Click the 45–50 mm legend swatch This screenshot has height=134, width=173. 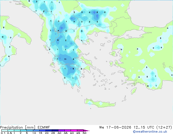80,130
